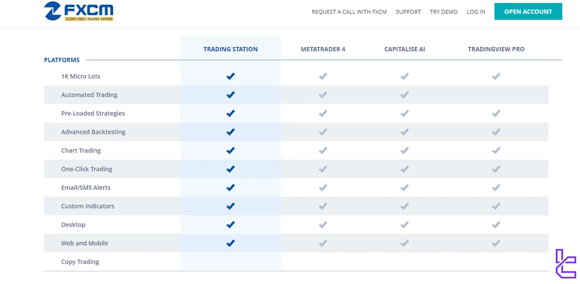The width and height of the screenshot is (580, 284).
Task: Click the Capitalise AI checkmark for 1K Micro Lots
Action: pos(404,76)
